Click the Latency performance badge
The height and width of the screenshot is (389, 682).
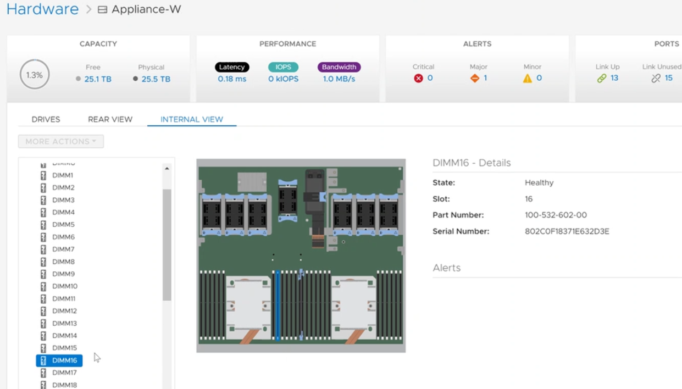tap(232, 67)
